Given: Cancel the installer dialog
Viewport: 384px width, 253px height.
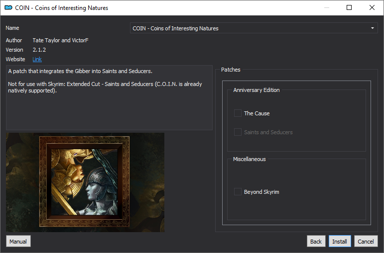Looking at the screenshot, I should tap(366, 241).
